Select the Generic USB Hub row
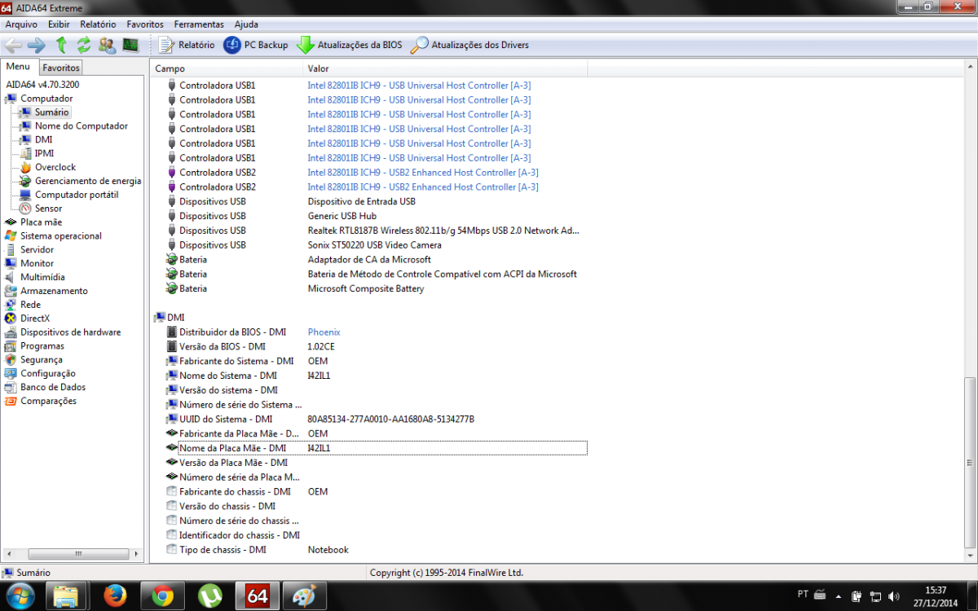 tap(376, 216)
